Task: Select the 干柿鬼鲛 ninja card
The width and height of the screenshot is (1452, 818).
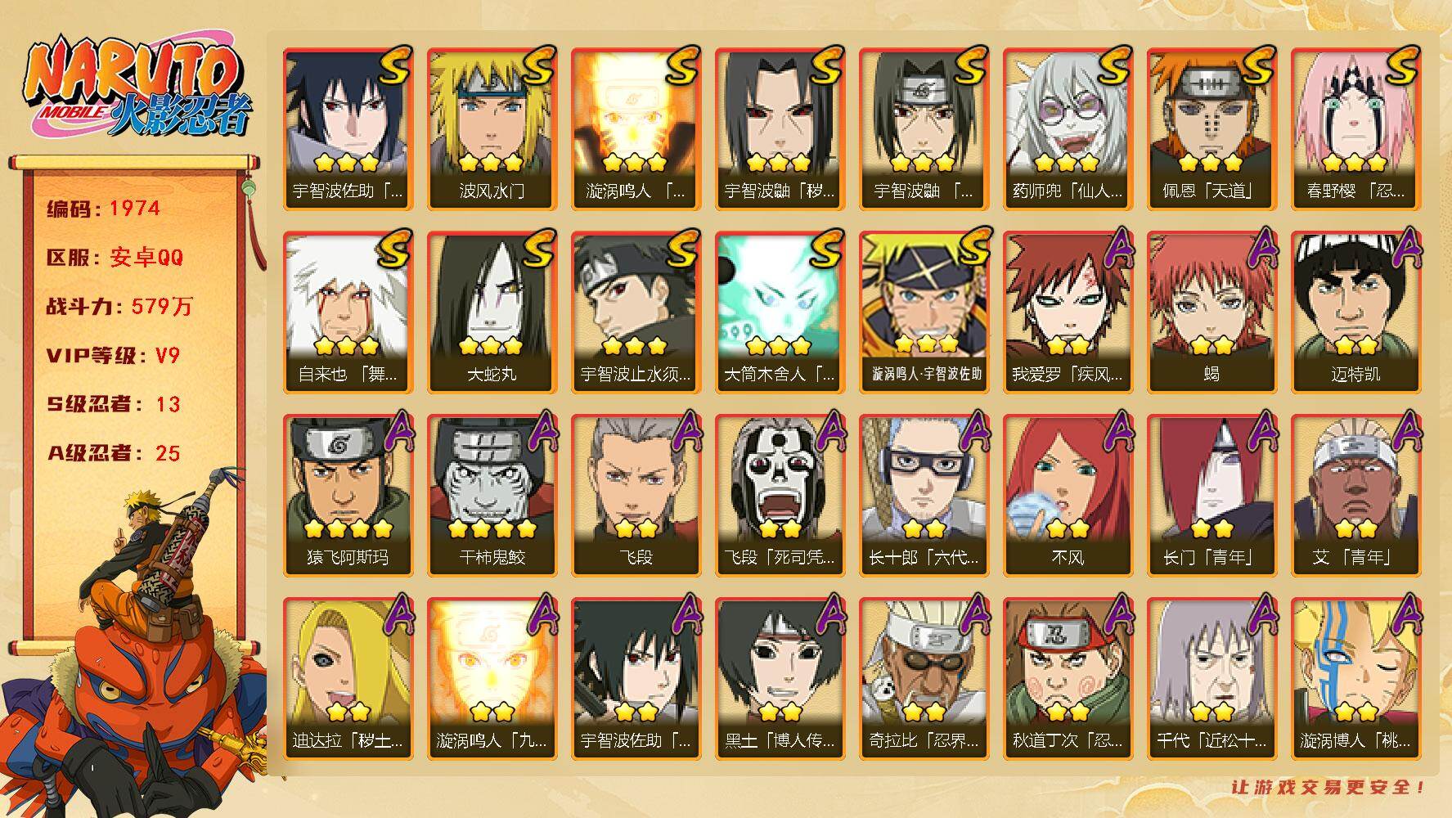Action: point(492,496)
